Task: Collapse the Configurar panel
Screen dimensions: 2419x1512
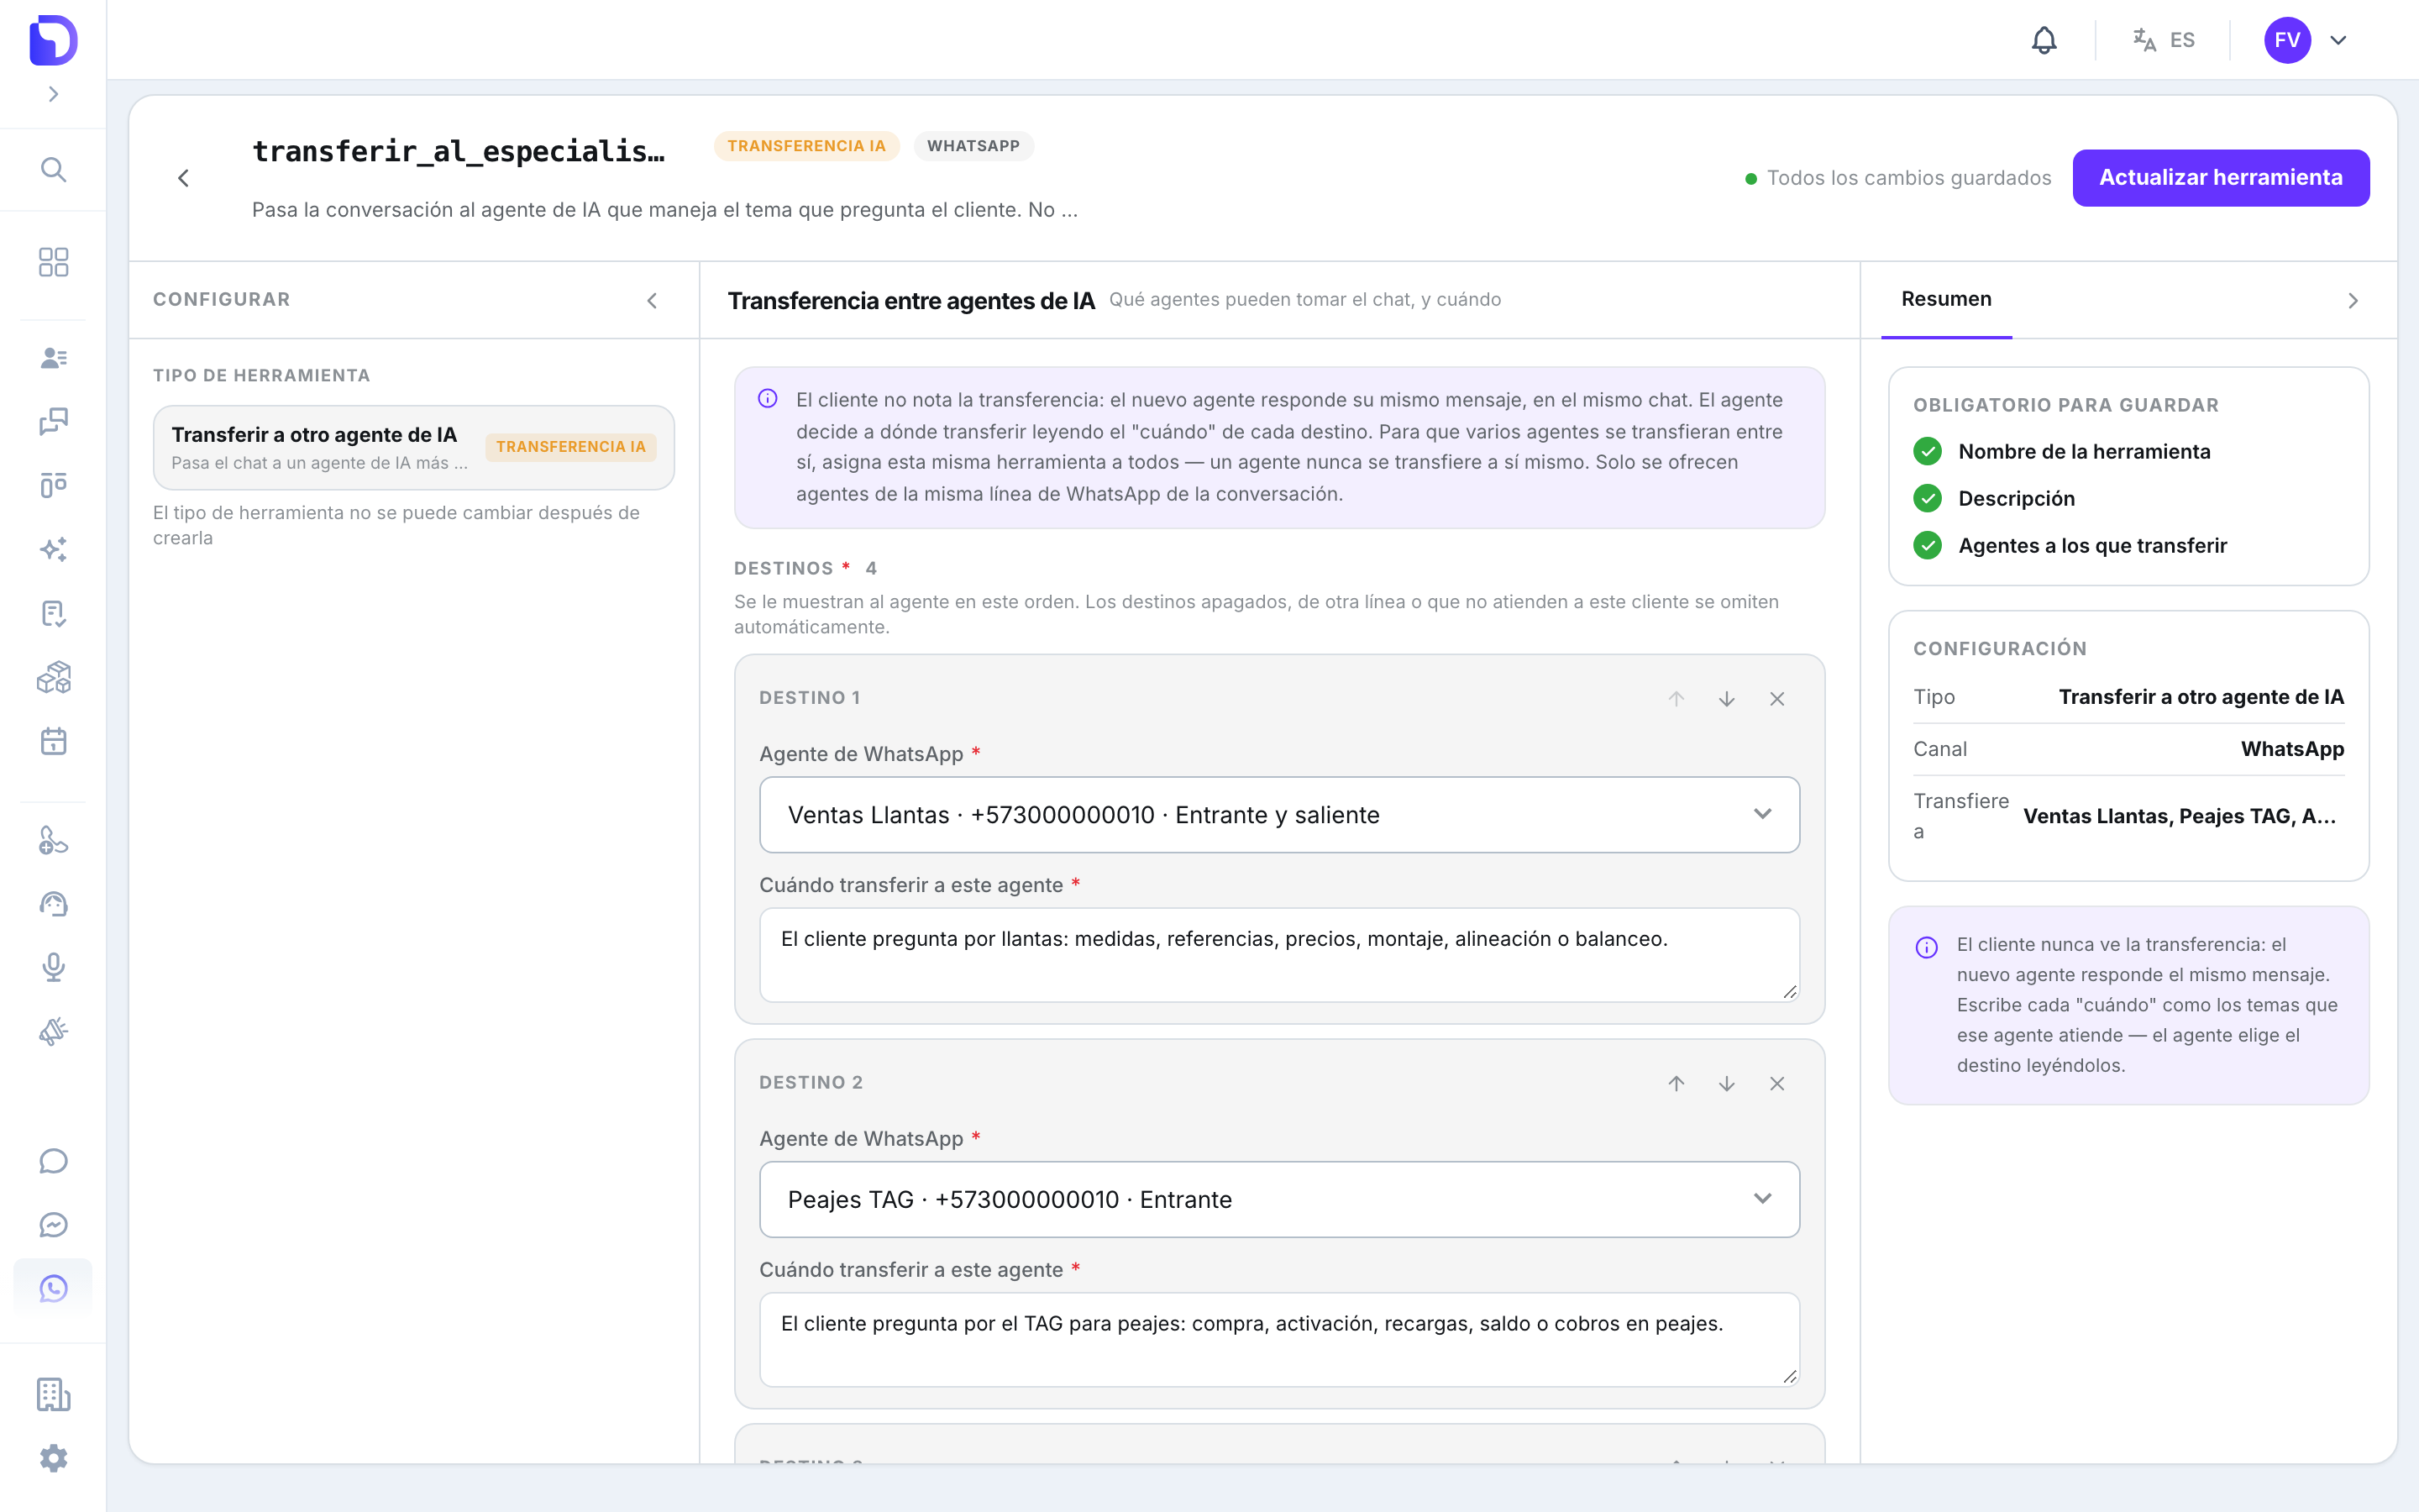Action: tap(652, 300)
